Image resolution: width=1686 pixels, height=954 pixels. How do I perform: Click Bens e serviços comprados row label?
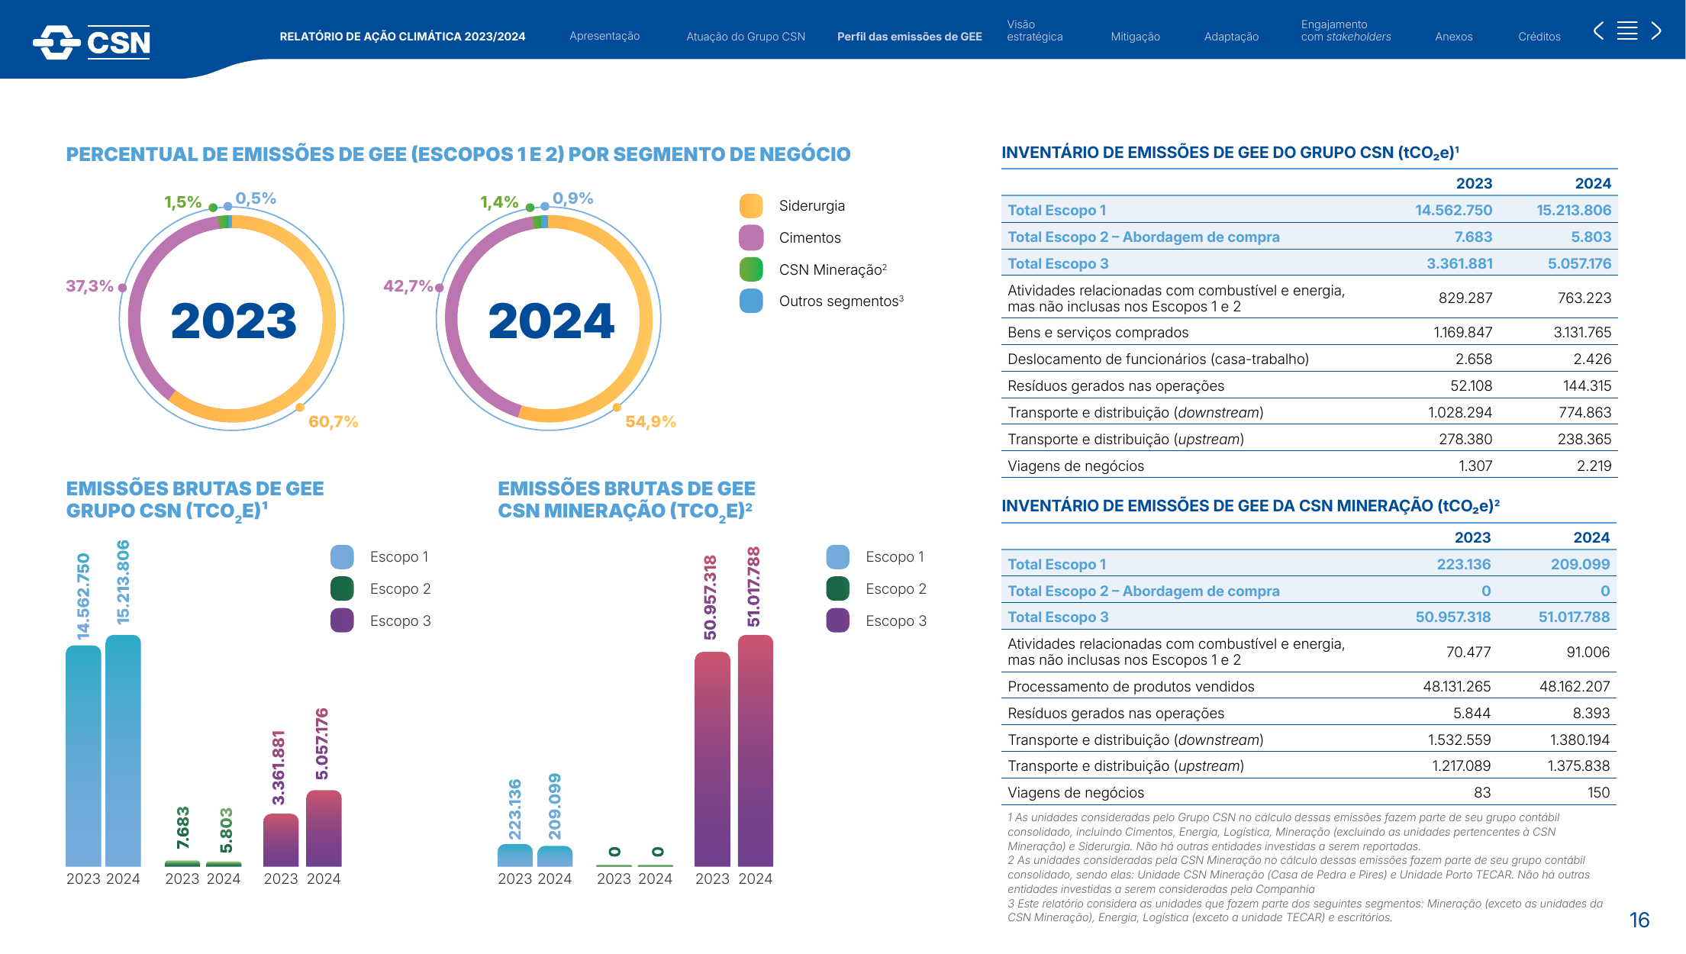tap(1098, 333)
